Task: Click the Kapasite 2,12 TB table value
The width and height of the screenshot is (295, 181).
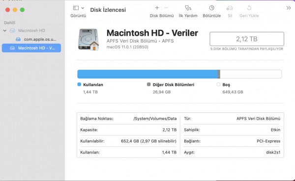Action: click(170, 130)
